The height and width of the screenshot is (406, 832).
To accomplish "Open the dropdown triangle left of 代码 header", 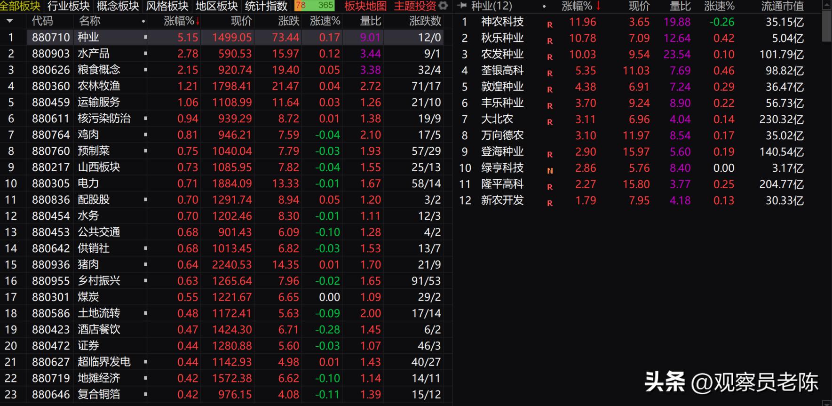I will point(10,21).
